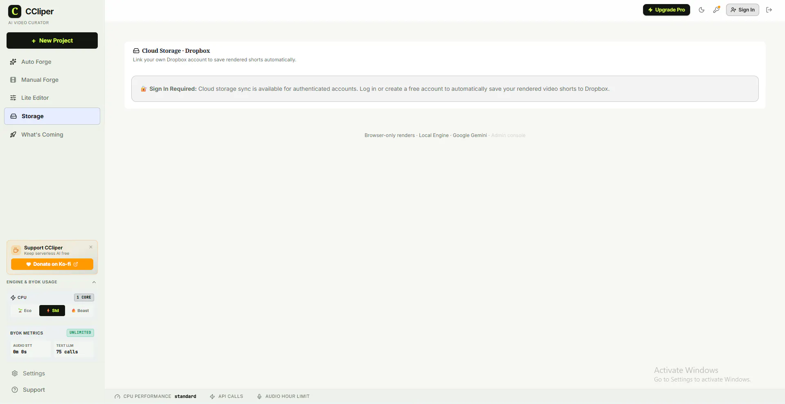This screenshot has height=404, width=785.
Task: Open the API key icon
Action: [716, 10]
